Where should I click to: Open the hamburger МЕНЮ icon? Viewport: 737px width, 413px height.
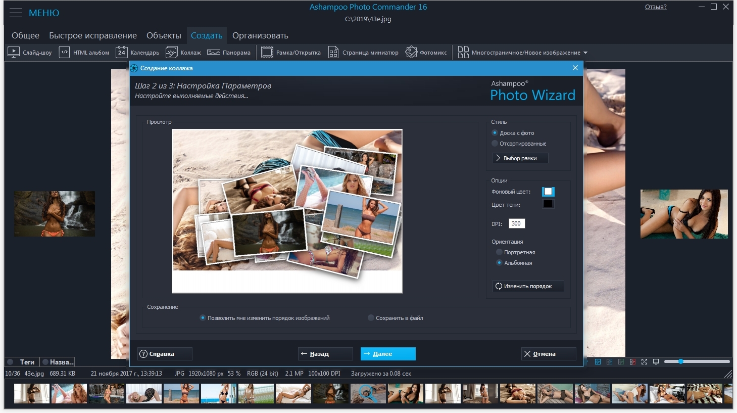pos(16,13)
